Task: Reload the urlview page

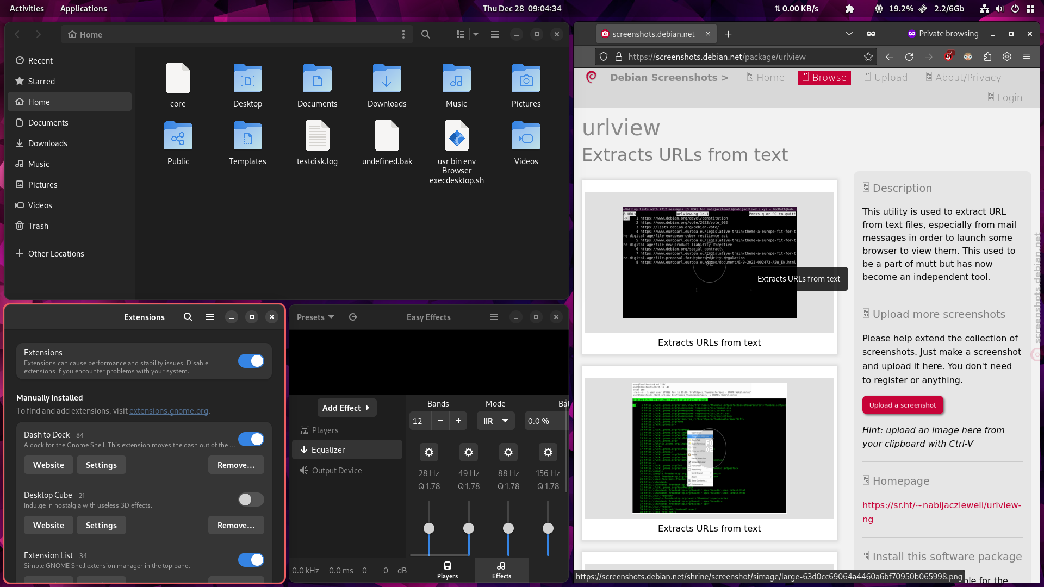Action: pos(909,57)
